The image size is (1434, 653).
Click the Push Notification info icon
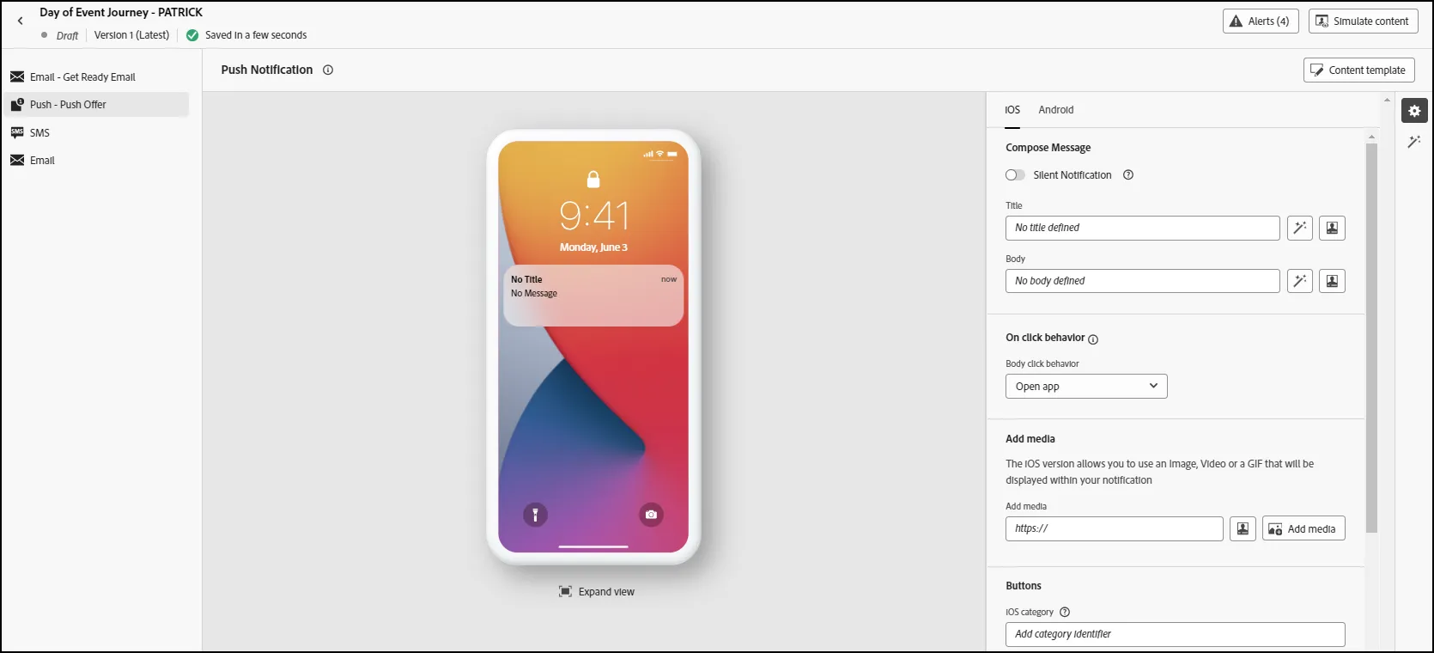click(x=328, y=70)
